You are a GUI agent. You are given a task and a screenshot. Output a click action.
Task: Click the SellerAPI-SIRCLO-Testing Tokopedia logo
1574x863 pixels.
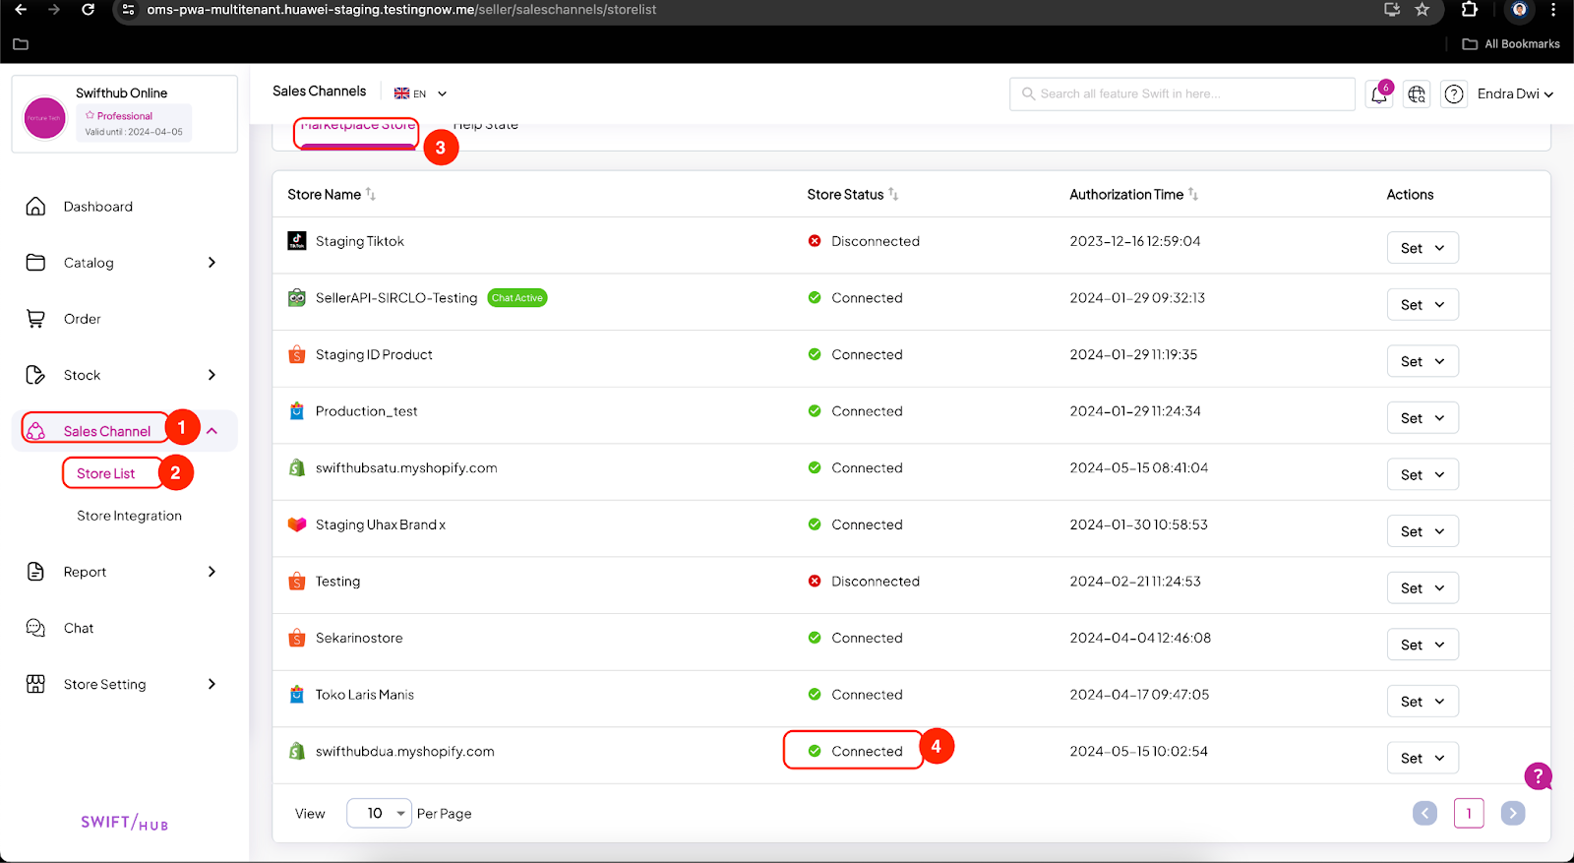click(x=296, y=298)
